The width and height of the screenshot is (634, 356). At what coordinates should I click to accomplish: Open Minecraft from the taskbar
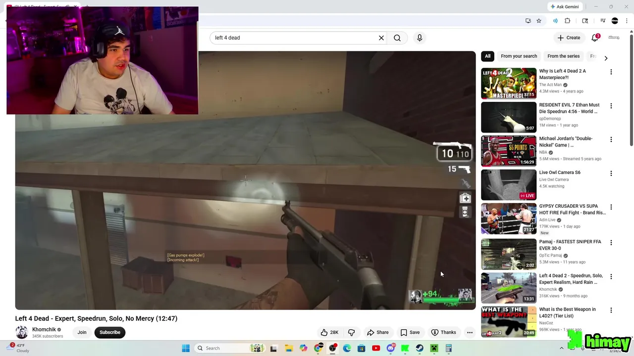(434, 348)
